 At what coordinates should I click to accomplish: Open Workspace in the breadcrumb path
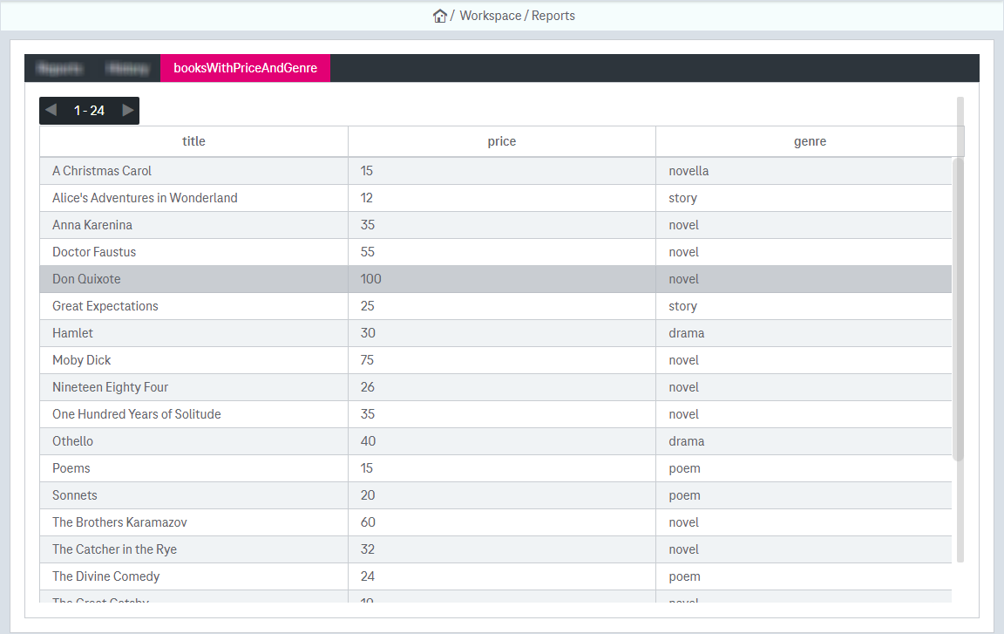coord(490,16)
